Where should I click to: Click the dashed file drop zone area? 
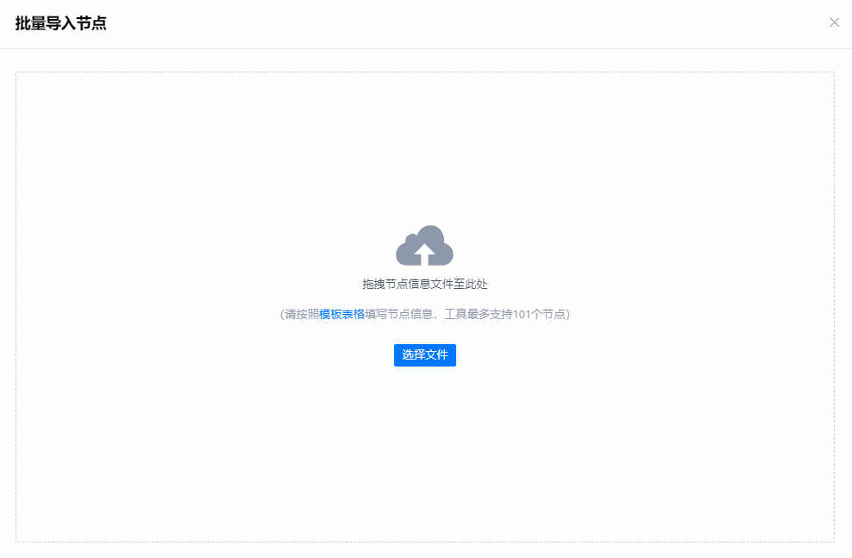point(425,307)
